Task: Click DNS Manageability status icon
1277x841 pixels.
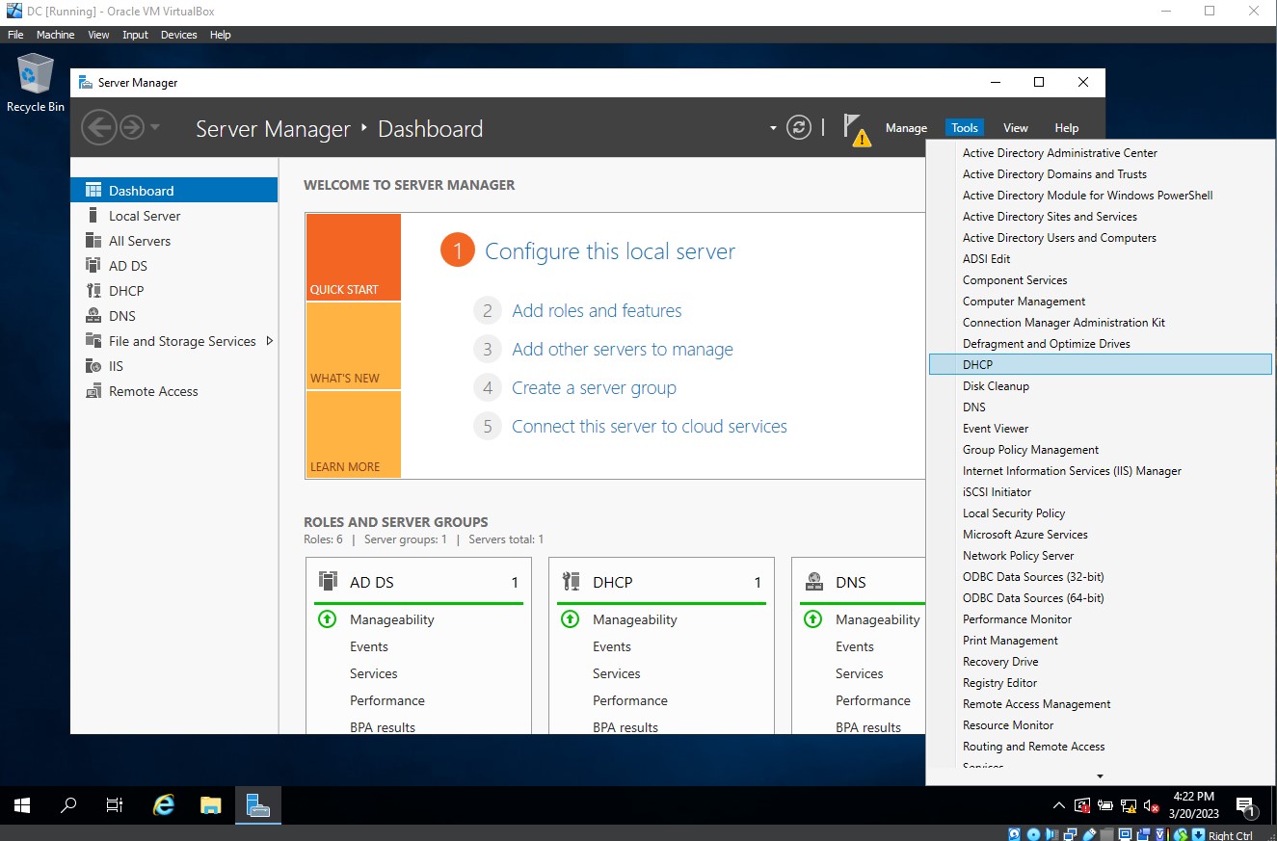Action: click(x=812, y=619)
